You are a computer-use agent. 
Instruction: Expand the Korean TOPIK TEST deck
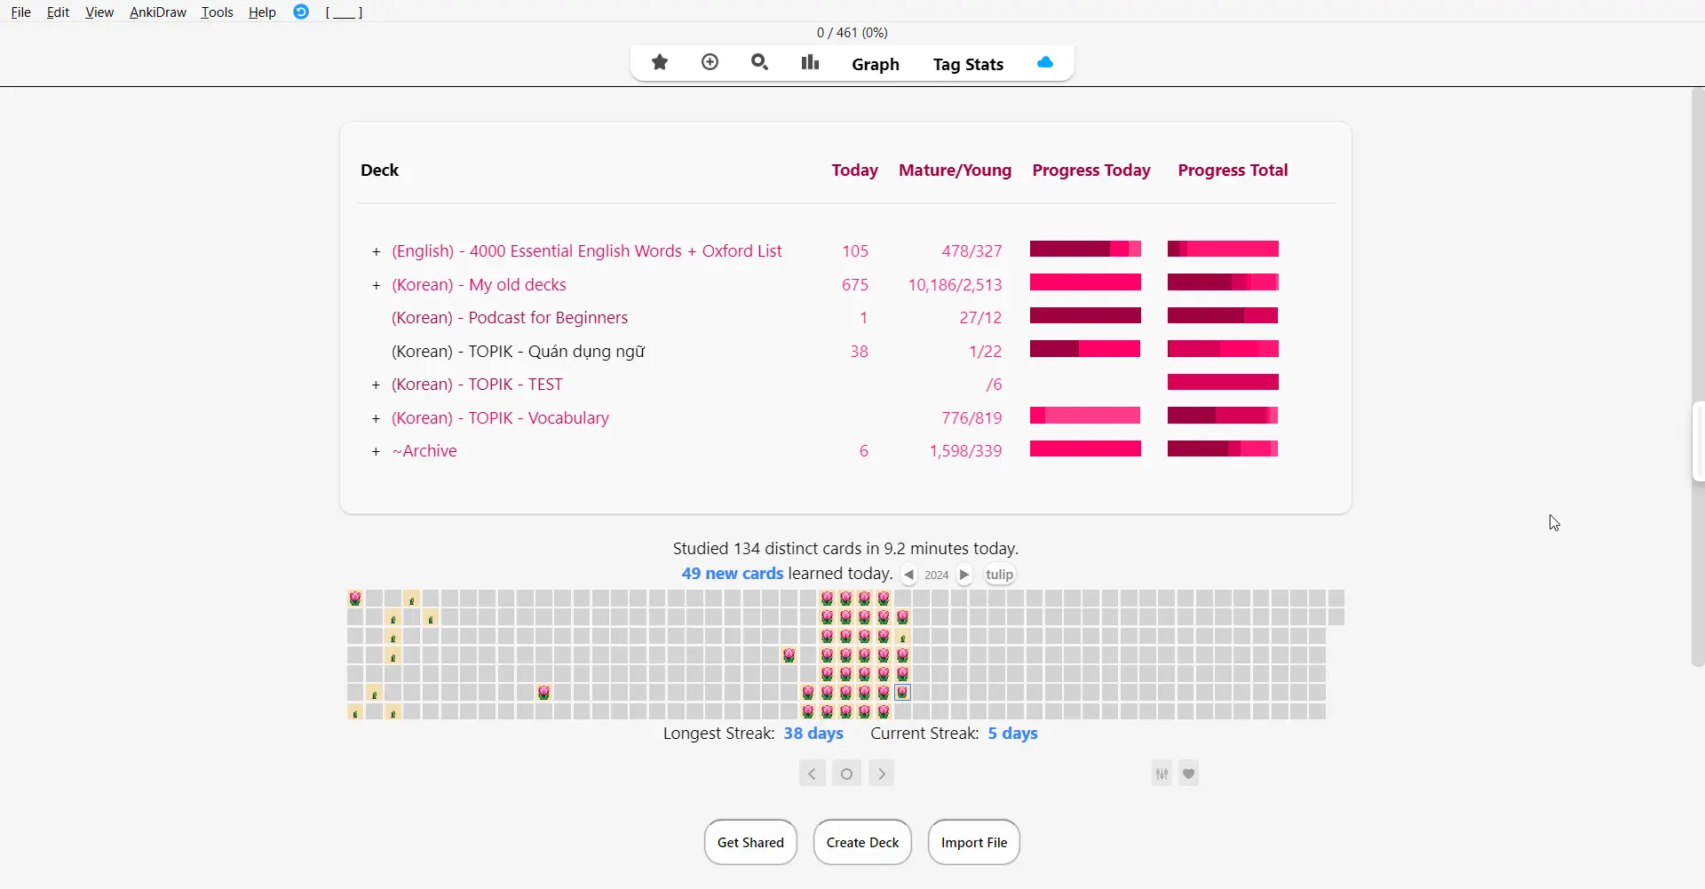click(377, 385)
